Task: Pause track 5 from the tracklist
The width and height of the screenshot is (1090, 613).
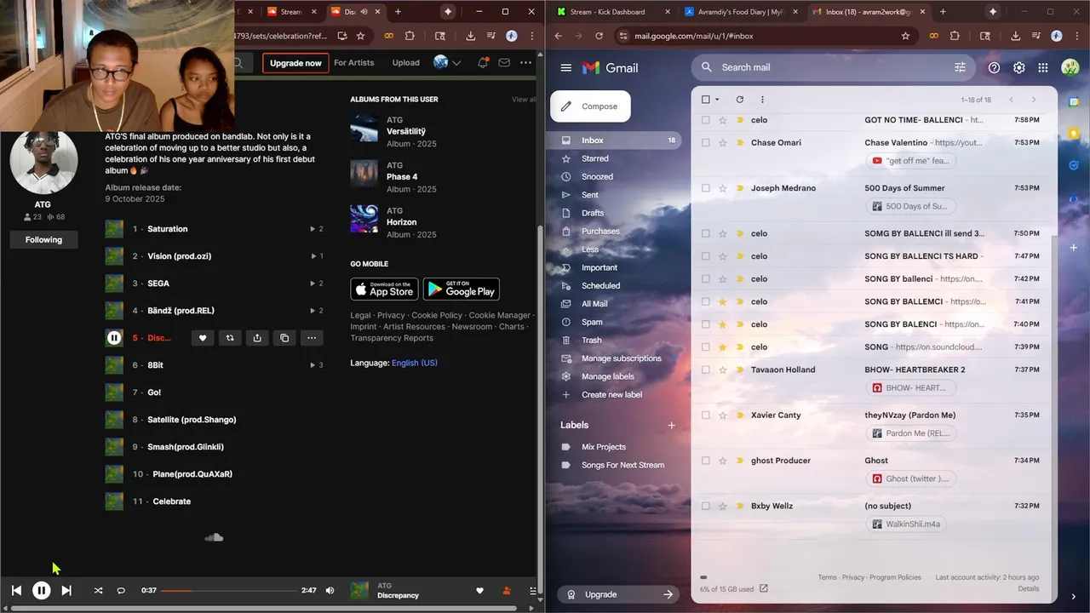Action: point(114,338)
